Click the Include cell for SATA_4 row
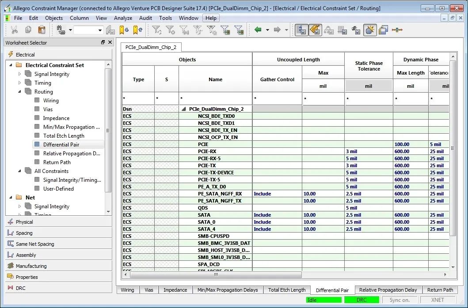Image resolution: width=468 pixels, height=308 pixels. pos(277,229)
